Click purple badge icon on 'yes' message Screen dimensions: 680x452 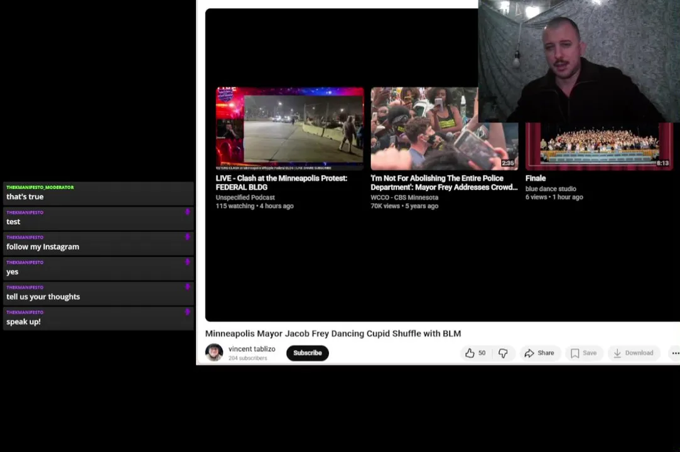[x=188, y=262]
